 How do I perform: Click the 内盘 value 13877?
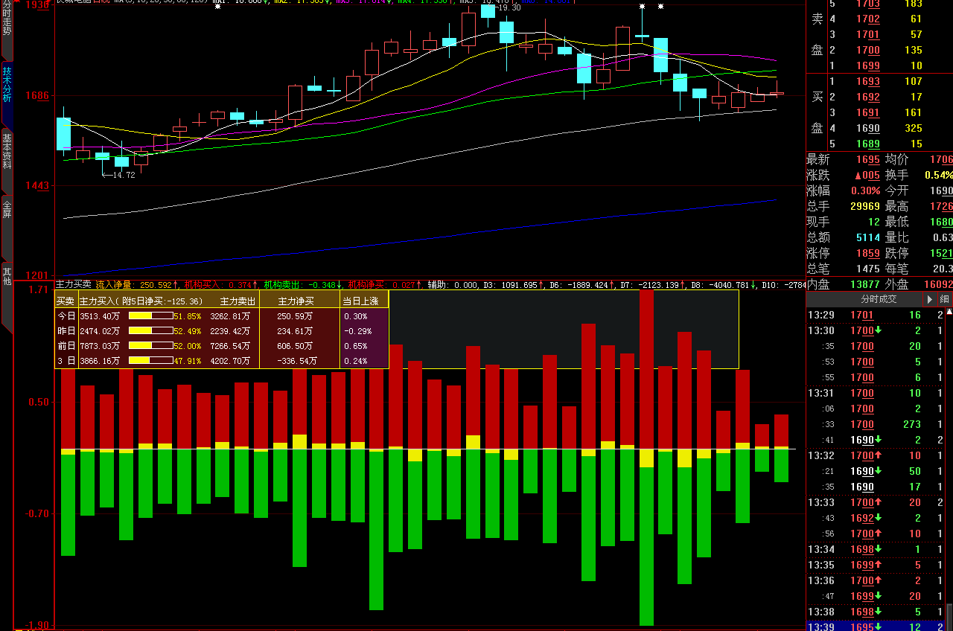pyautogui.click(x=865, y=284)
